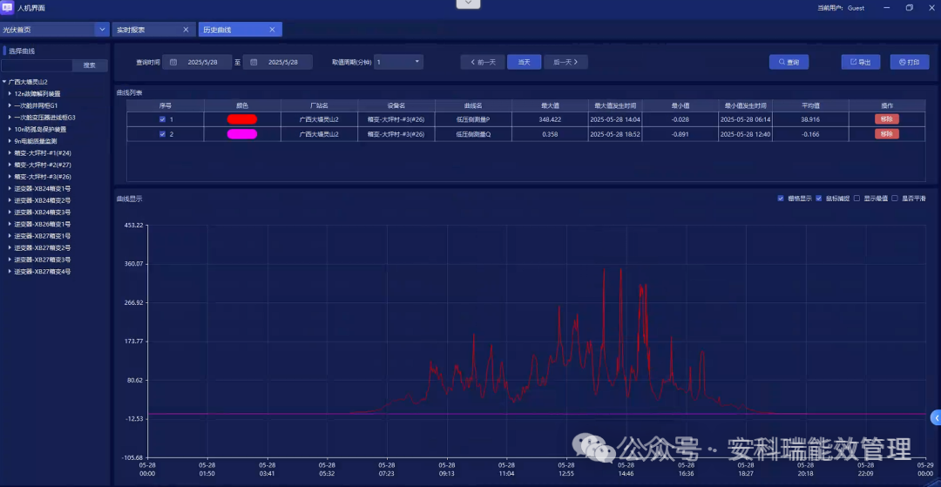Expand the 箱变-大坪村-#1(#24) node
The width and height of the screenshot is (941, 487).
[x=10, y=153]
